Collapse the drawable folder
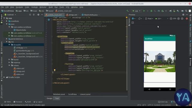Screen dimensions: 192x108 click(9, 45)
